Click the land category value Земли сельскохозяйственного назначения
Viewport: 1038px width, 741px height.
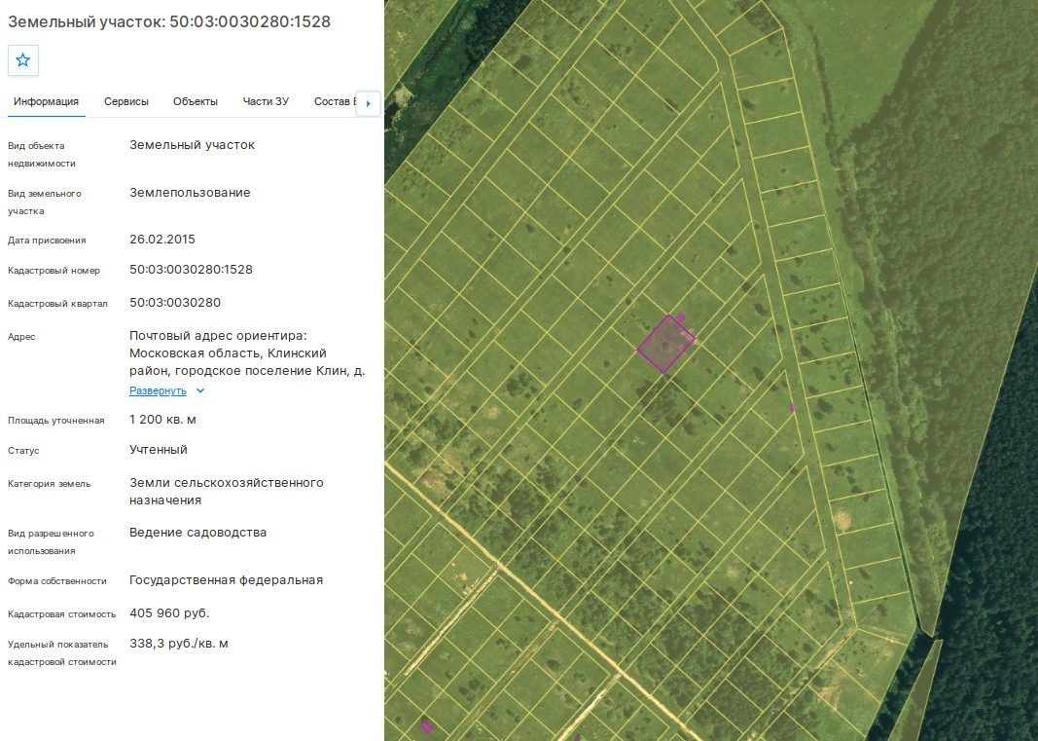point(227,491)
